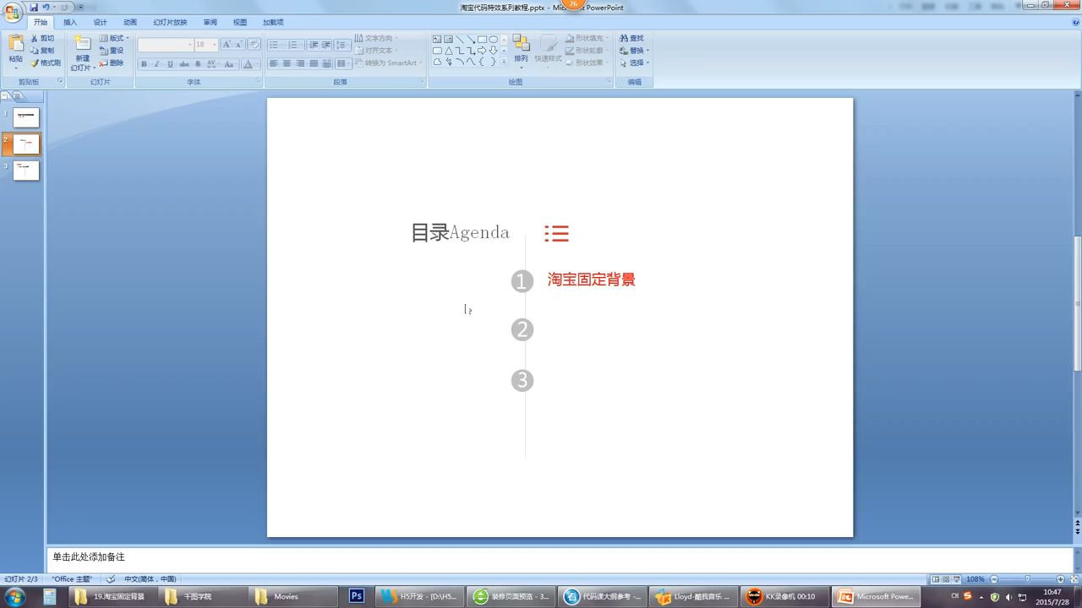Image resolution: width=1082 pixels, height=608 pixels.
Task: Toggle strikethrough (abc) formatting
Action: point(184,64)
